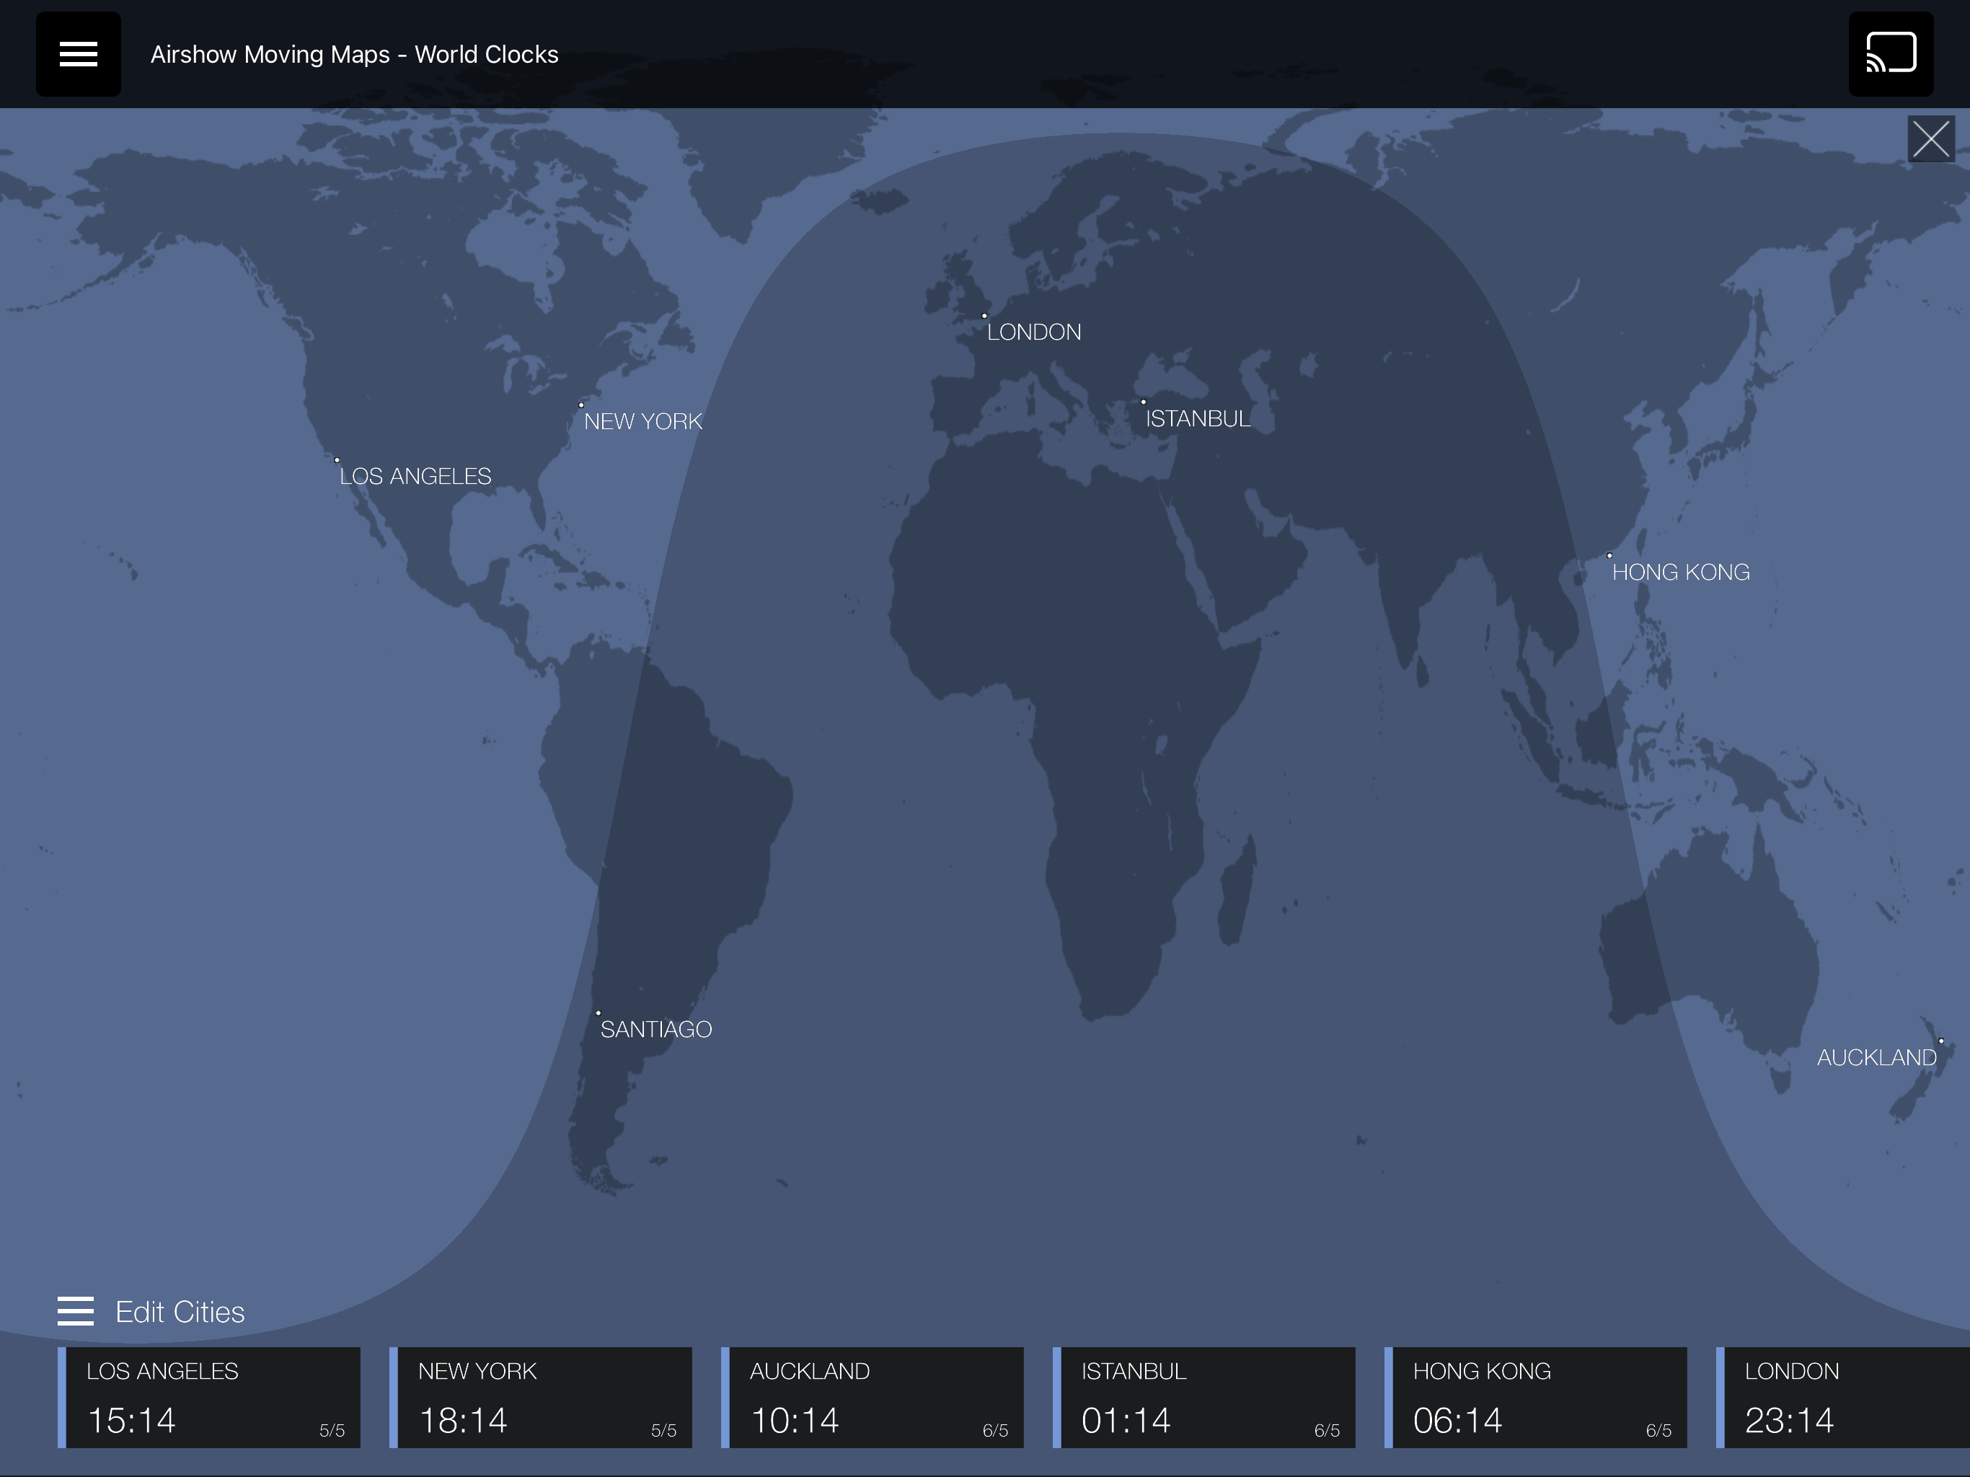Click the 01:14 time value
Image resolution: width=1970 pixels, height=1477 pixels.
1126,1421
